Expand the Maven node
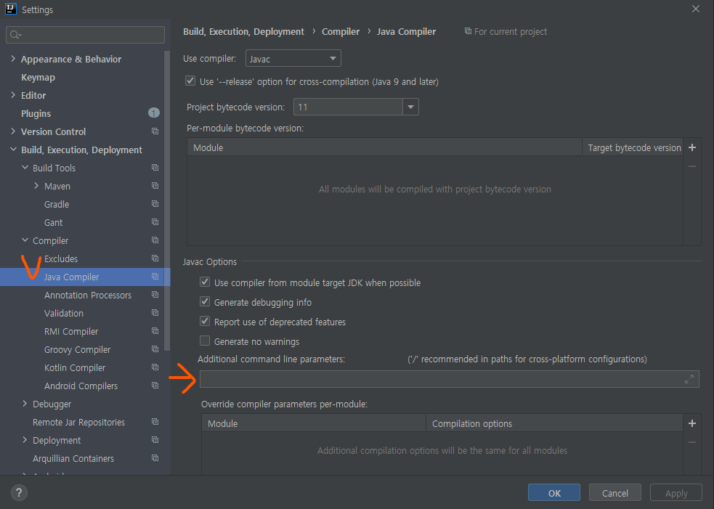The width and height of the screenshot is (714, 509). [36, 186]
